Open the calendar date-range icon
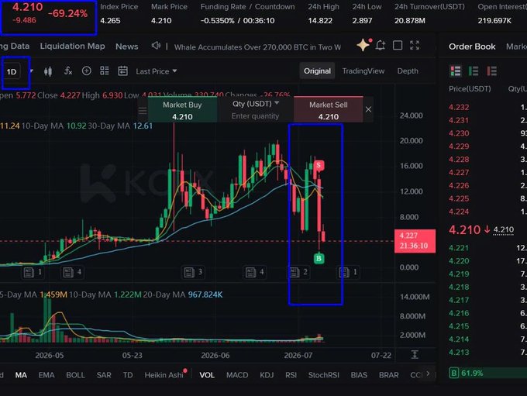 [122, 71]
